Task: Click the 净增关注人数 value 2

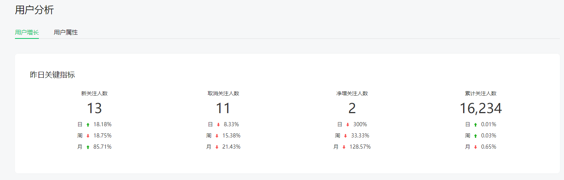Action: [352, 108]
